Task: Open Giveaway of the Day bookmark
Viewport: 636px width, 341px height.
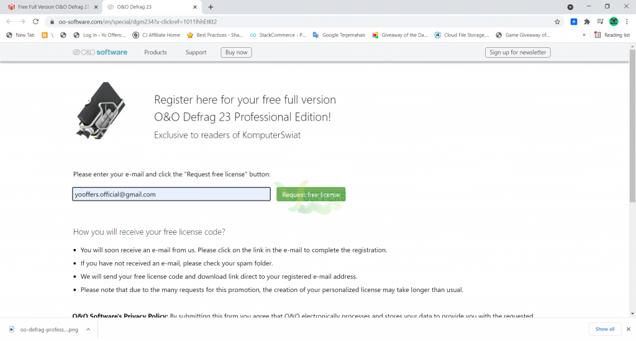Action: tap(400, 35)
